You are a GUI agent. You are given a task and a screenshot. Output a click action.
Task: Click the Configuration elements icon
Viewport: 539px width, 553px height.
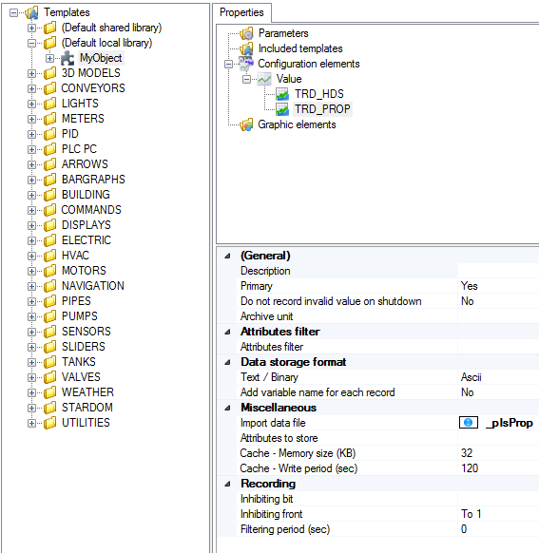click(x=246, y=64)
